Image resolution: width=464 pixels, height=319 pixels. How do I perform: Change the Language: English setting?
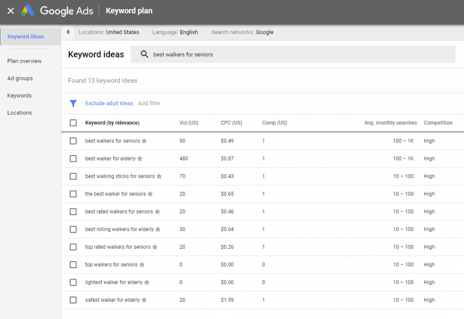[175, 32]
